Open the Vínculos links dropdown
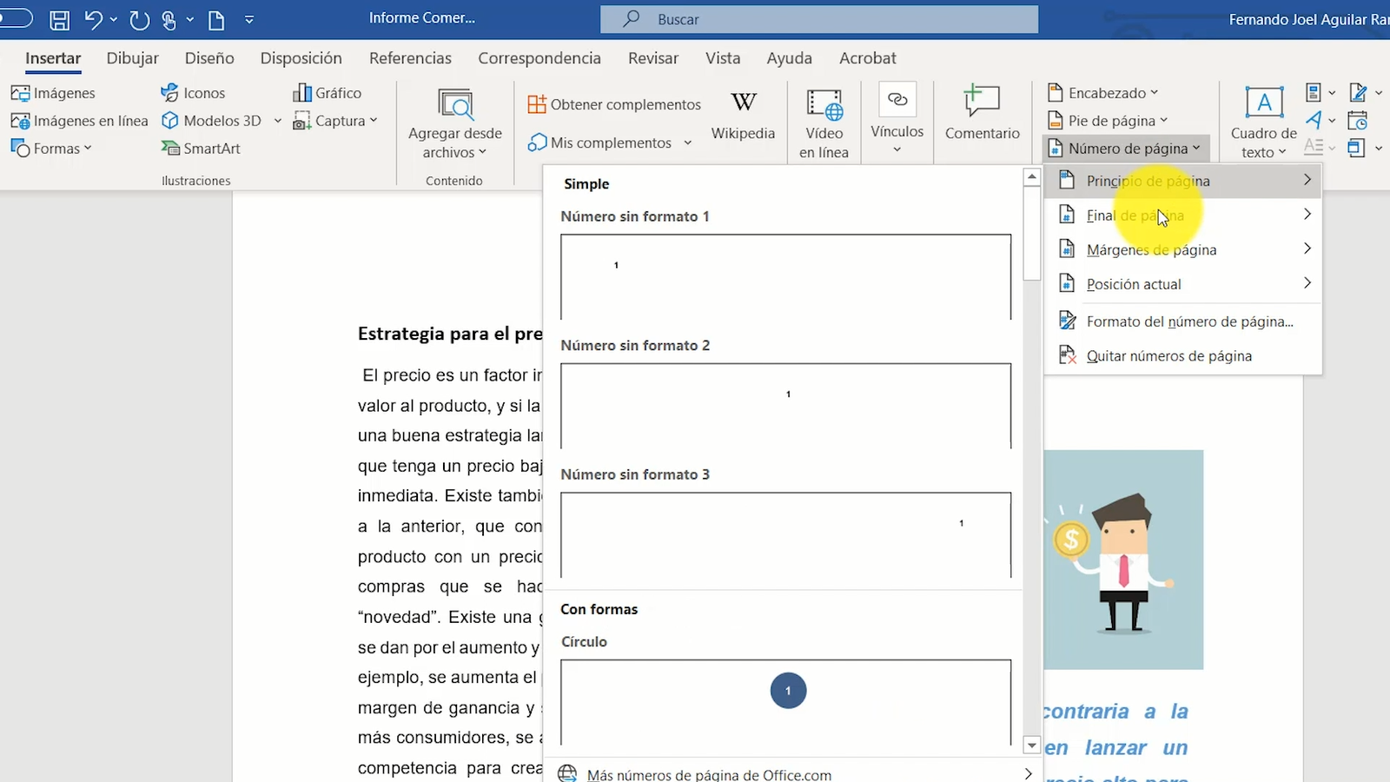The image size is (1390, 782). coord(897,120)
